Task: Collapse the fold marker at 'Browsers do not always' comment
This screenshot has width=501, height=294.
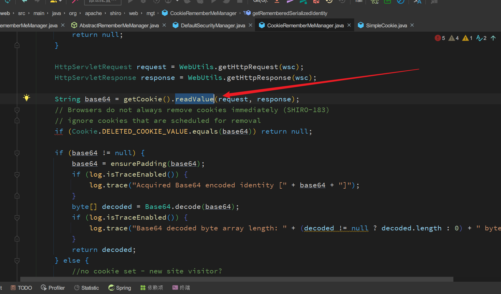Action: 17,110
